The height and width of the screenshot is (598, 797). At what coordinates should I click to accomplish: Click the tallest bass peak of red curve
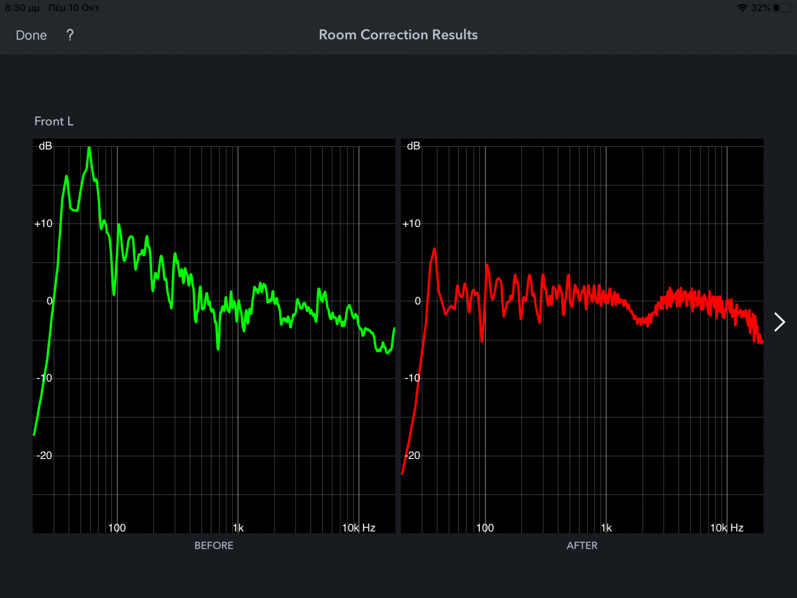pos(434,250)
